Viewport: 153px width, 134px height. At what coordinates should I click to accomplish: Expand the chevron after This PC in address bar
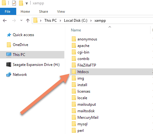click(60, 21)
